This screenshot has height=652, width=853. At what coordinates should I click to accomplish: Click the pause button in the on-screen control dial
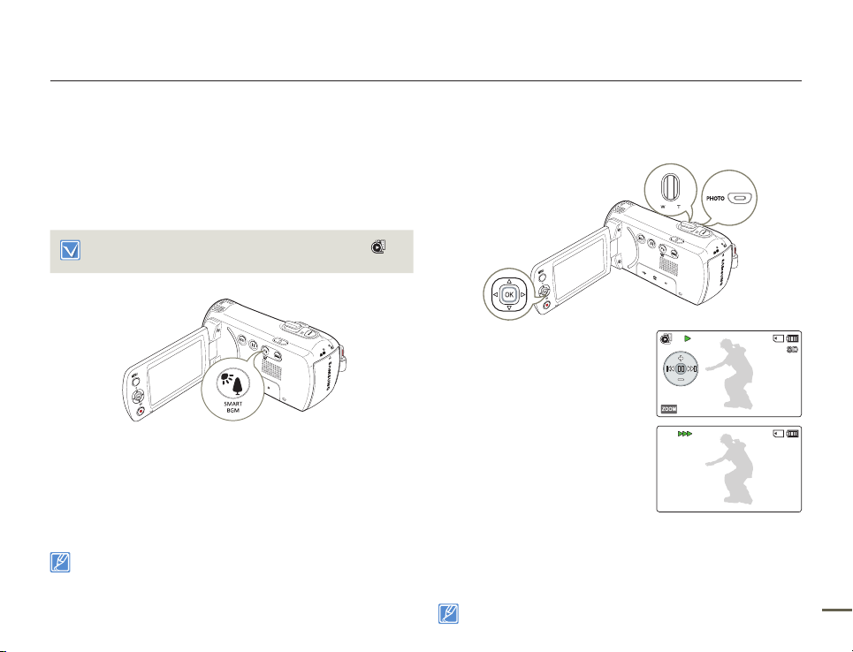(682, 368)
